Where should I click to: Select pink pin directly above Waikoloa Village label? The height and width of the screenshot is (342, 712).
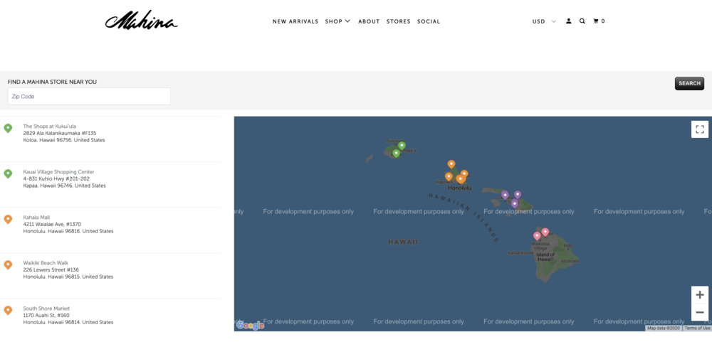pyautogui.click(x=537, y=236)
